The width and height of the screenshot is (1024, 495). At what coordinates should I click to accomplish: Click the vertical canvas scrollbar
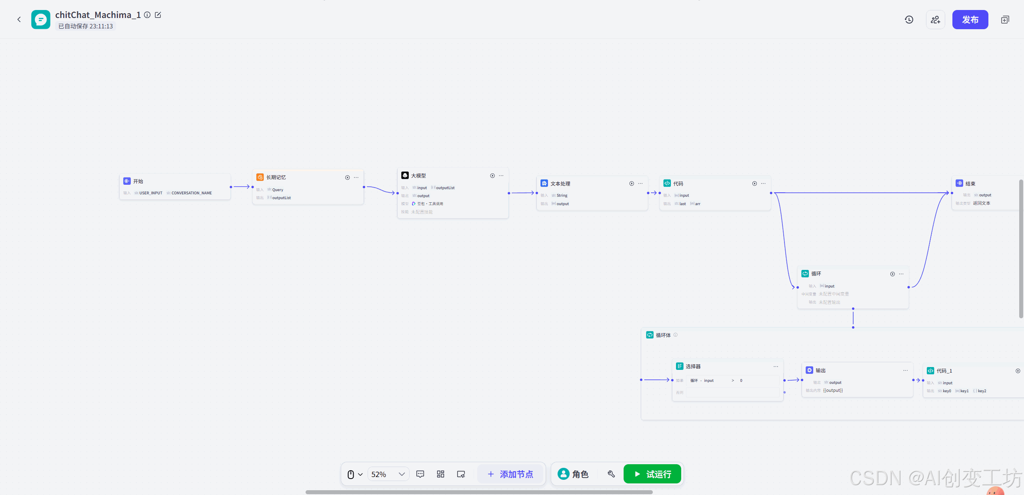(1021, 249)
